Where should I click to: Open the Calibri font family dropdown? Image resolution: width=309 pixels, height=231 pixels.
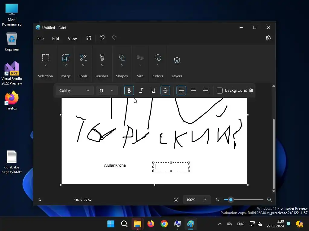(75, 91)
